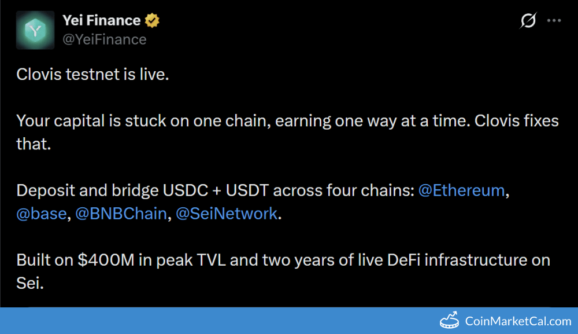Click the gold verified badge

(152, 21)
